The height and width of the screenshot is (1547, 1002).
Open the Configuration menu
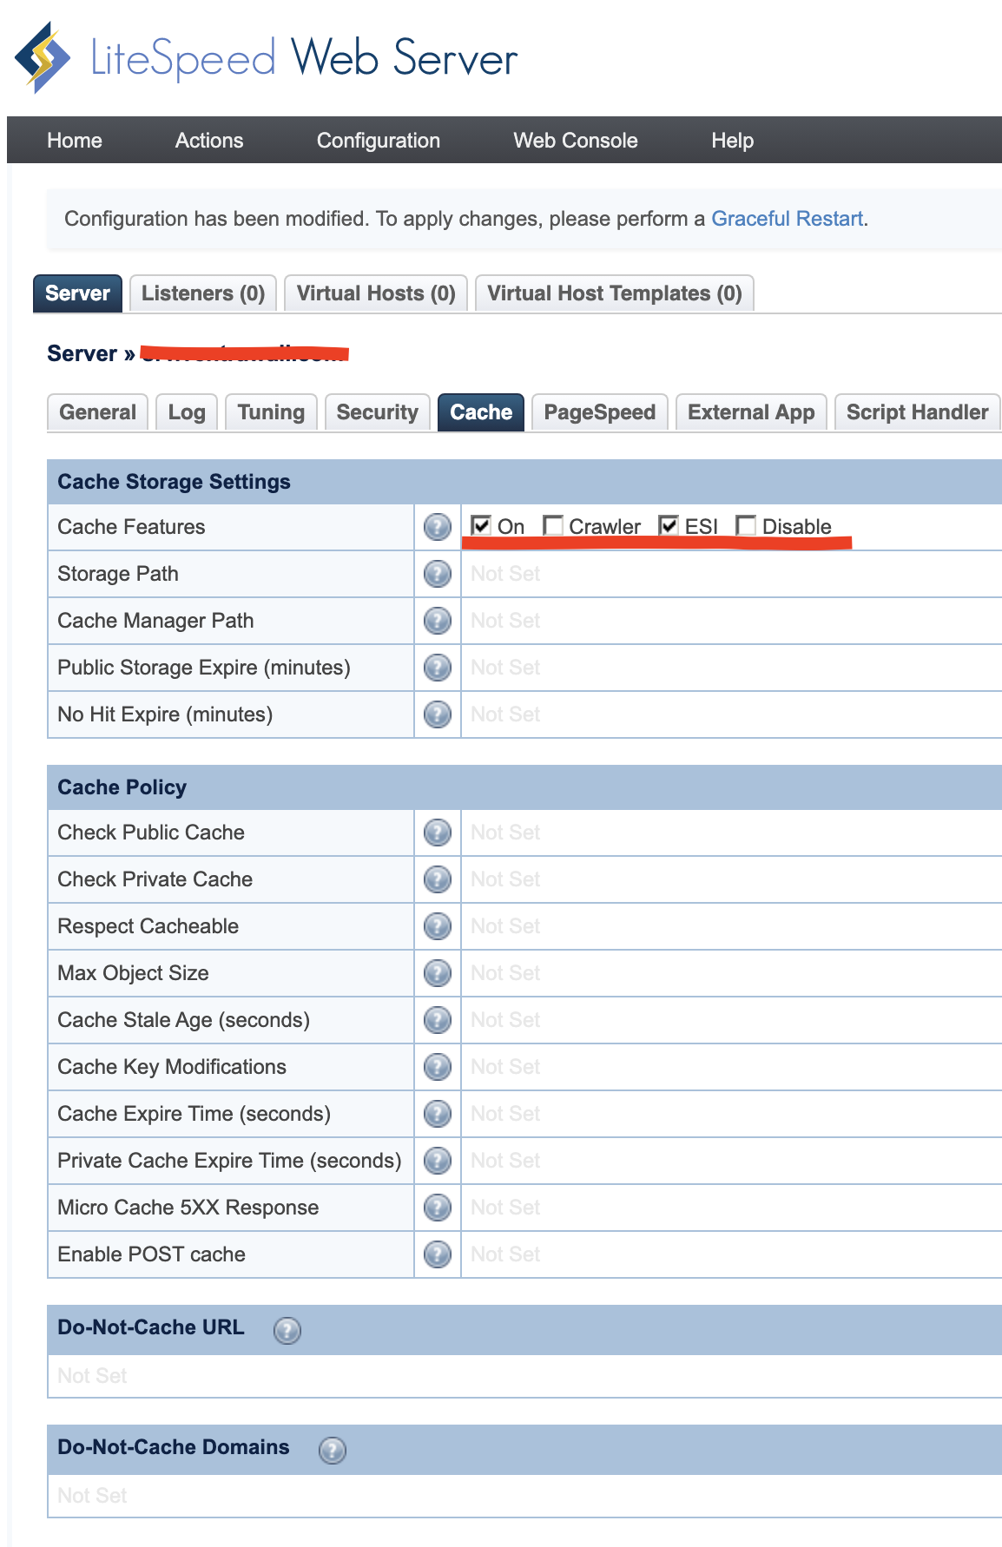379,141
